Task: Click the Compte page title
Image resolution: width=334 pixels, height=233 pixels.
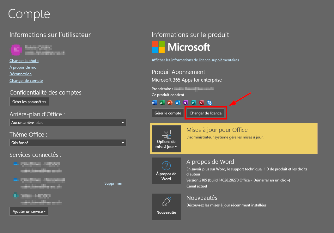Action: point(29,14)
